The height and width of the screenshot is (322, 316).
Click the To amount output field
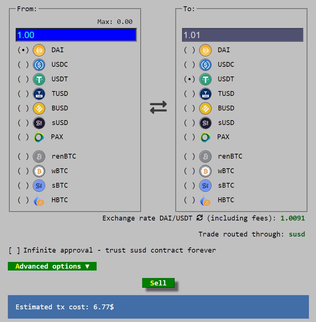242,35
